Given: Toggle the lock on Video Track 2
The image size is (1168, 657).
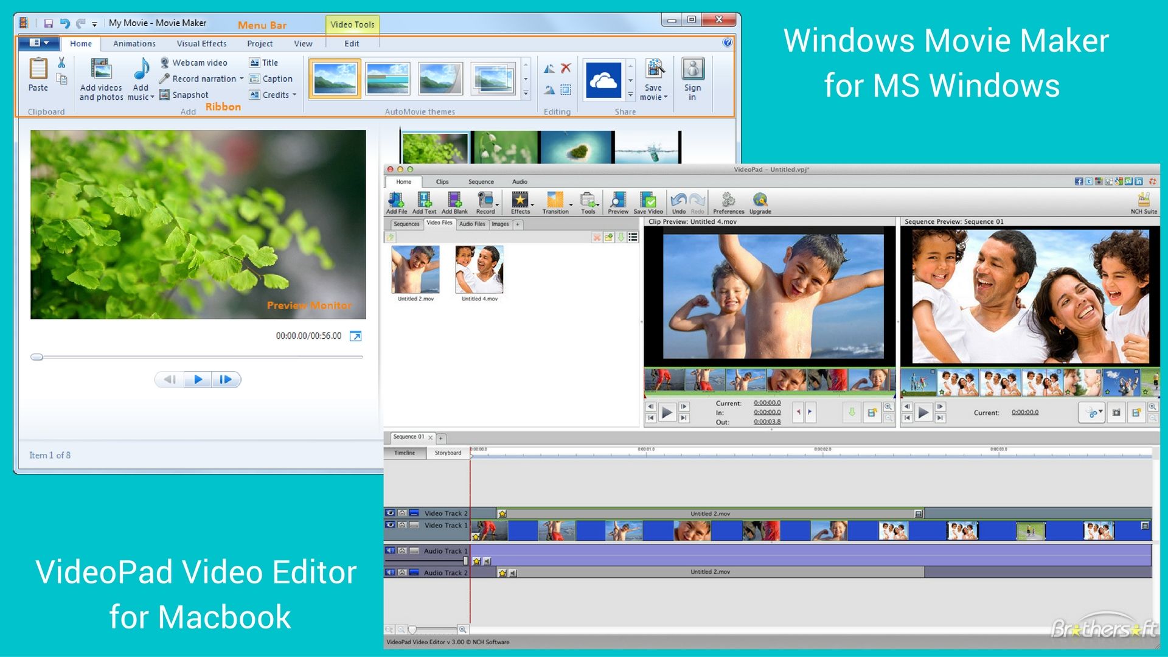Looking at the screenshot, I should click(402, 513).
